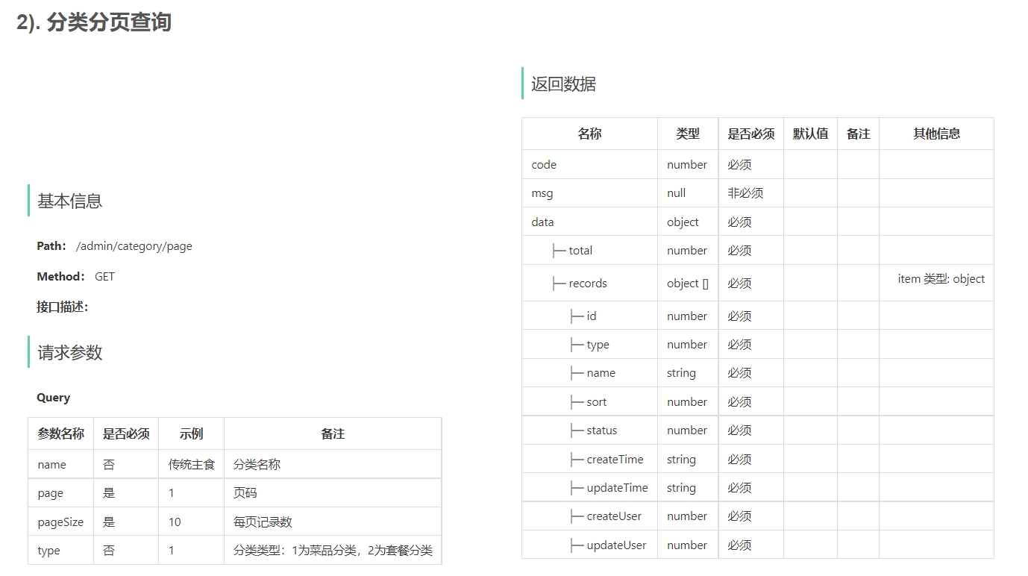This screenshot has width=1028, height=576.
Task: Select the "sort" field name
Action: [597, 402]
